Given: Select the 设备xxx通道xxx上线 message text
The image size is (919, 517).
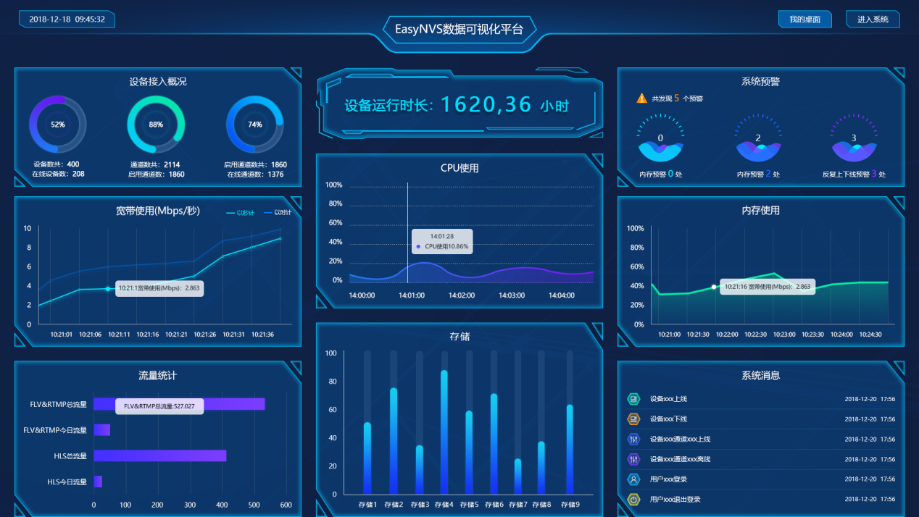Looking at the screenshot, I should 680,440.
